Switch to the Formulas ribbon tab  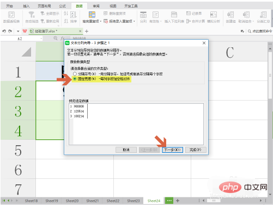62,6
